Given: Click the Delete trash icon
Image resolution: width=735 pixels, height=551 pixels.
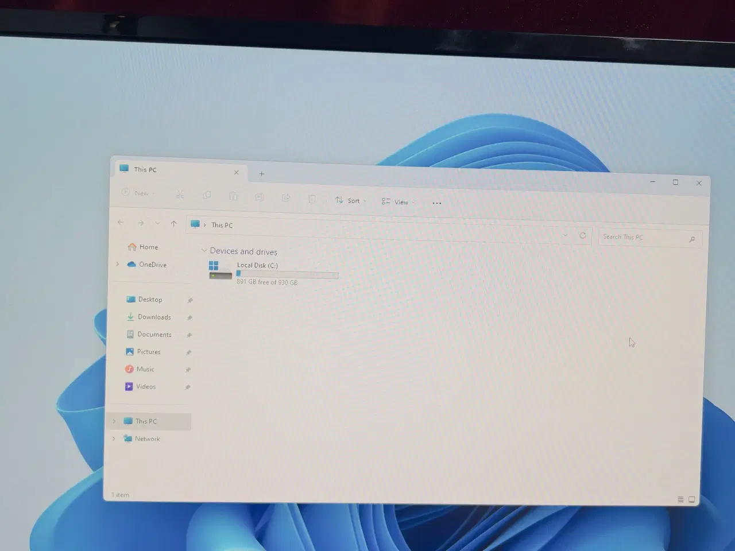Looking at the screenshot, I should 312,199.
